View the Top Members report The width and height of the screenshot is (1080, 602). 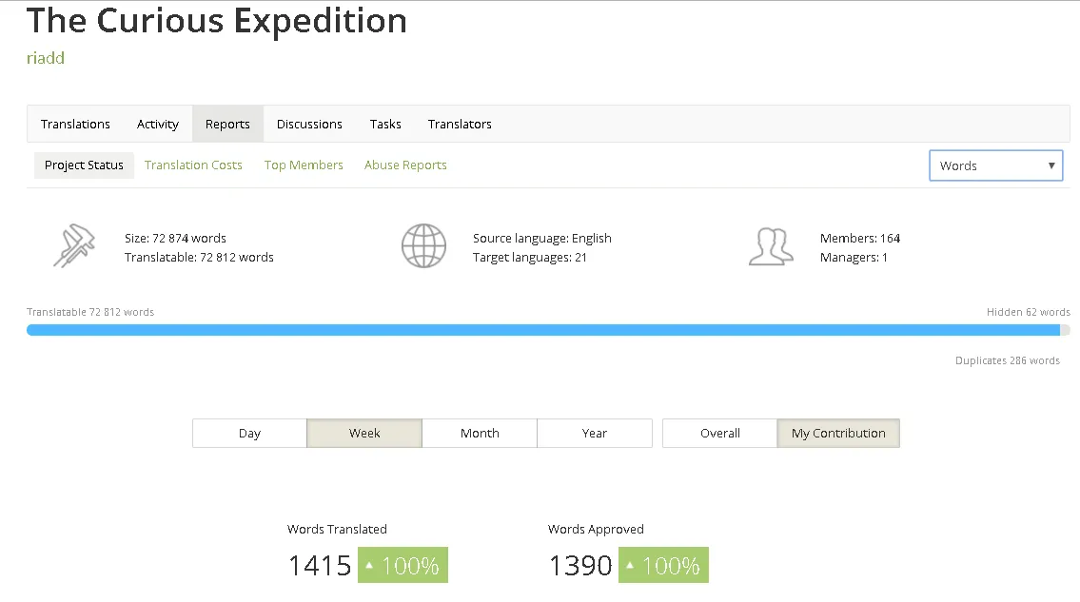pyautogui.click(x=304, y=165)
